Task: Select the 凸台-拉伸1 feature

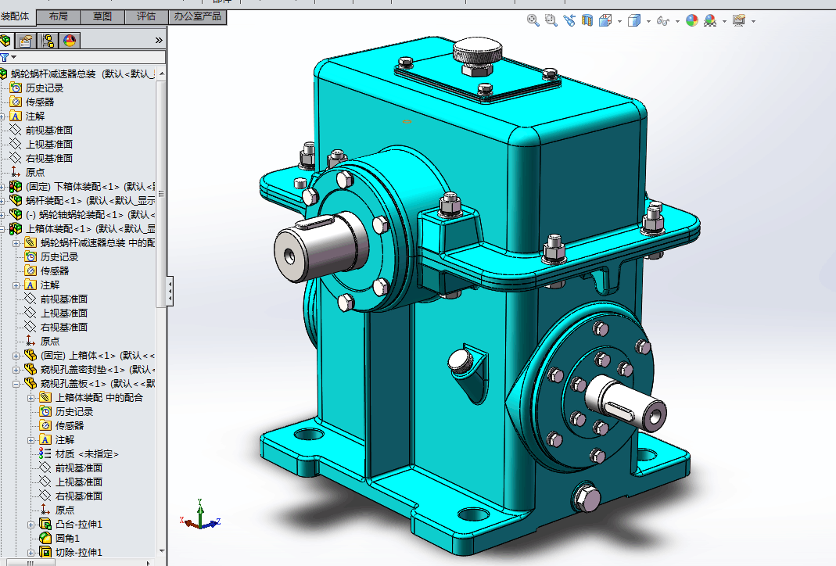Action: click(79, 525)
